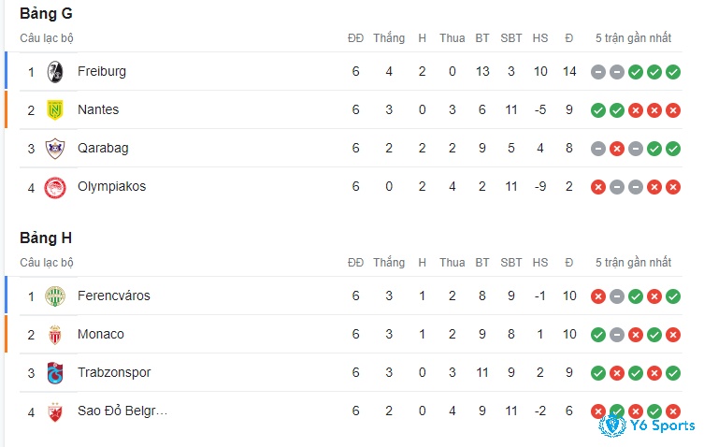Click the Olympiakos red round crest

(55, 187)
